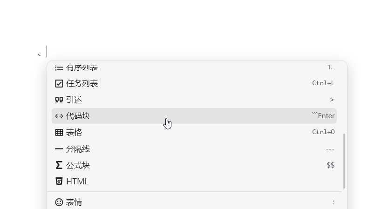The width and height of the screenshot is (368, 209).
Task: Click the emoji smiley icon
Action: 59,202
